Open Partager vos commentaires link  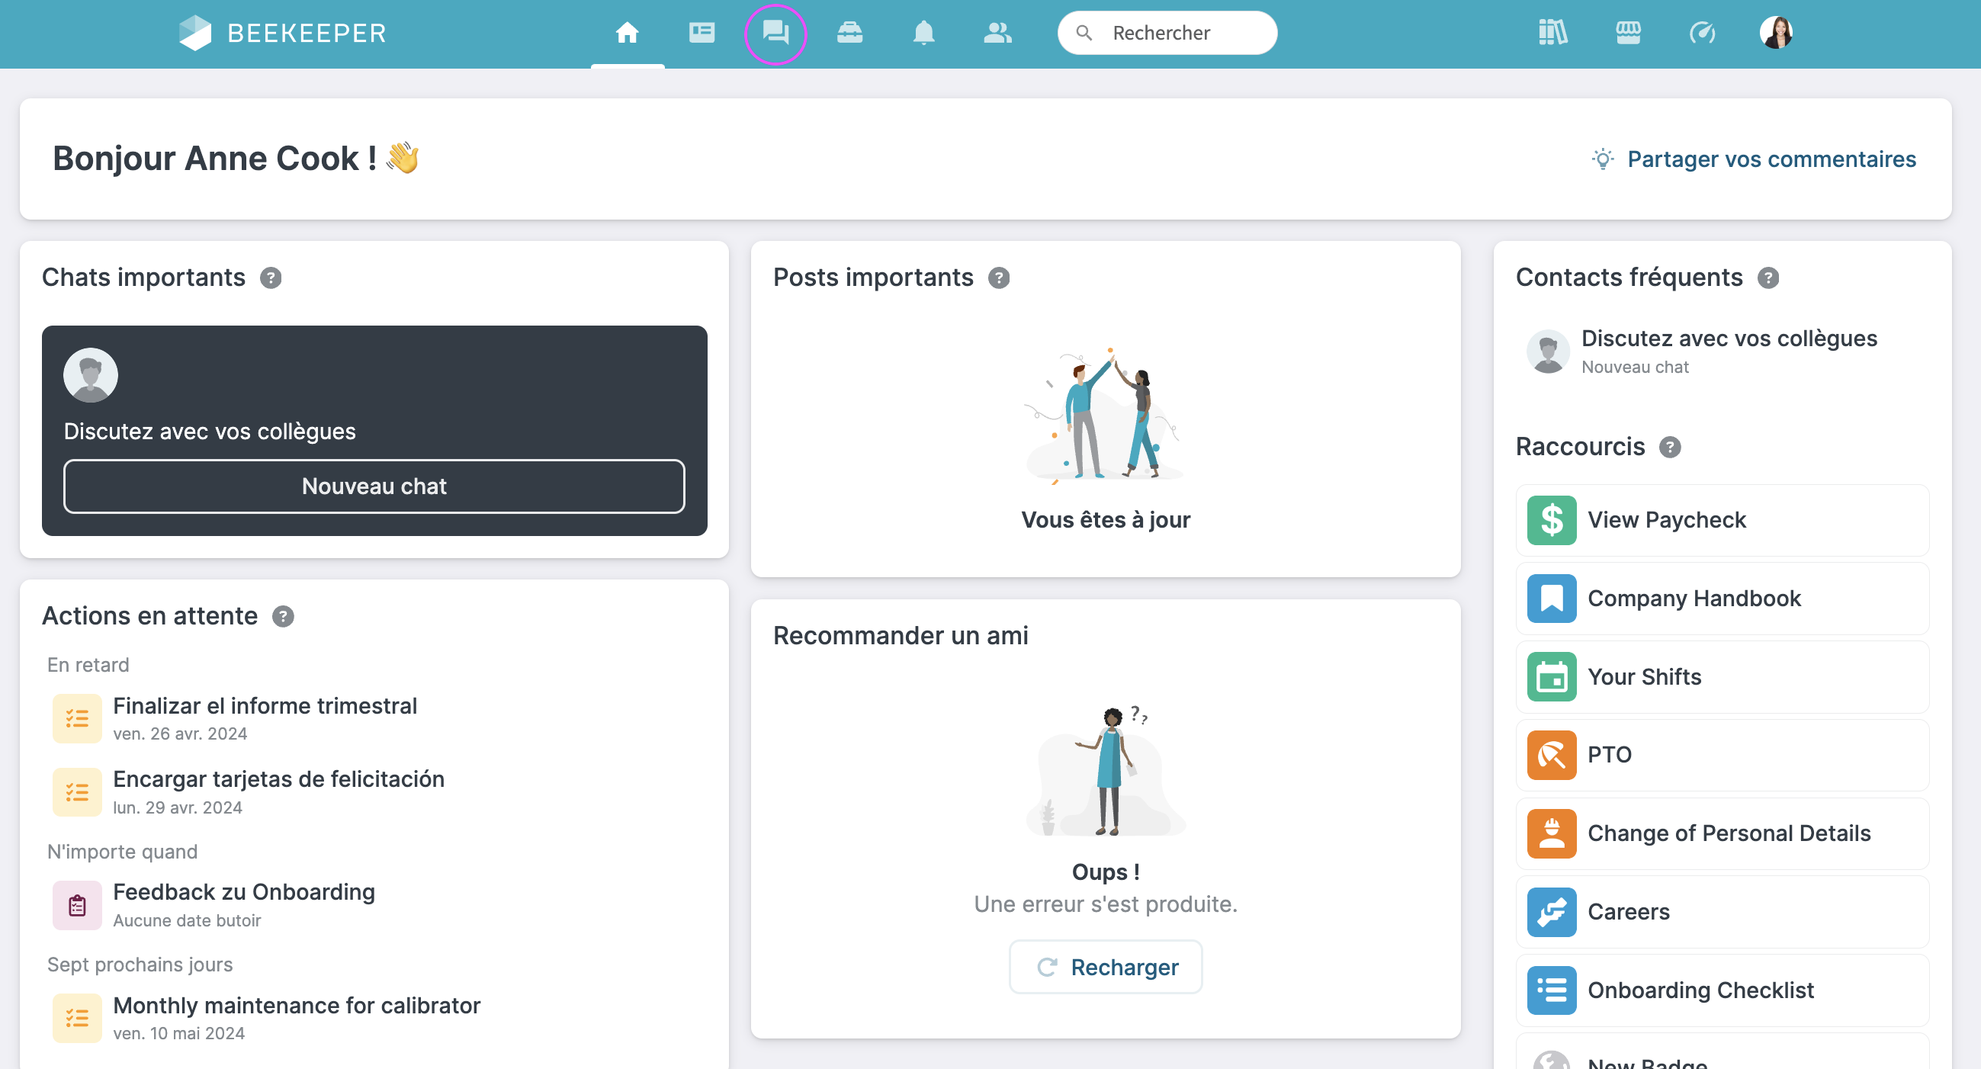pyautogui.click(x=1771, y=159)
